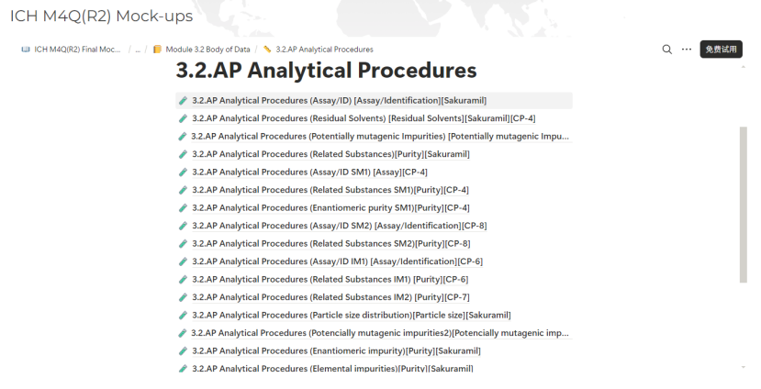Screen dimensions: 761x389
Task: Open the three-dot more options menu
Action: click(x=687, y=50)
